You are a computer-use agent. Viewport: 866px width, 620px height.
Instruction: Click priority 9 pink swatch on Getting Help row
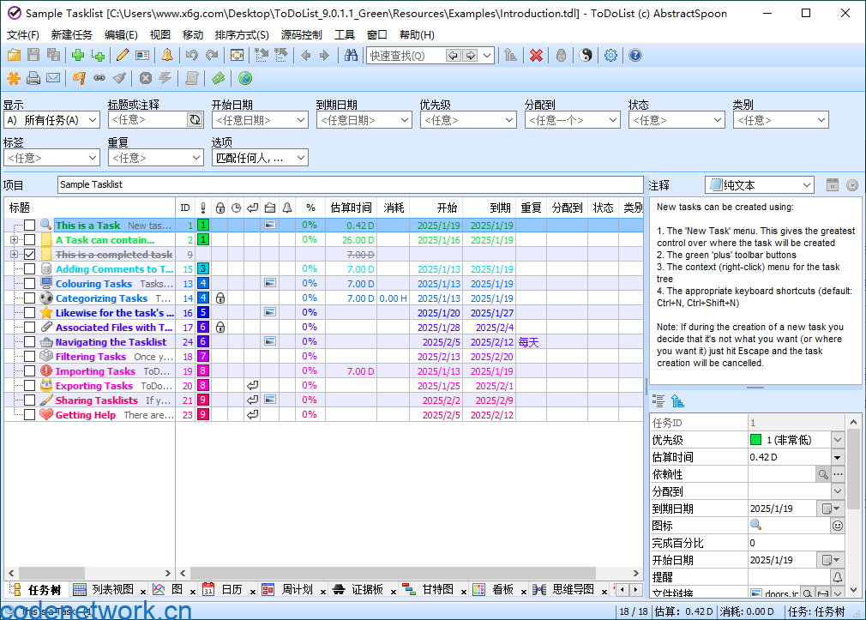(x=203, y=415)
